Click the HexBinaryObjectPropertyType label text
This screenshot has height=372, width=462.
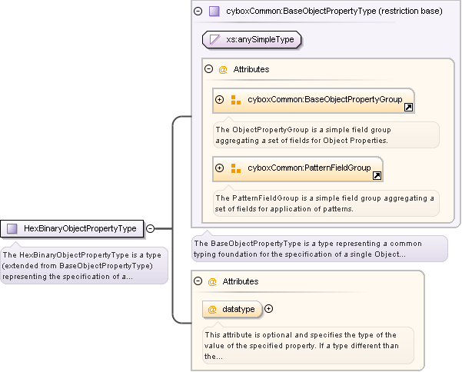click(x=80, y=228)
